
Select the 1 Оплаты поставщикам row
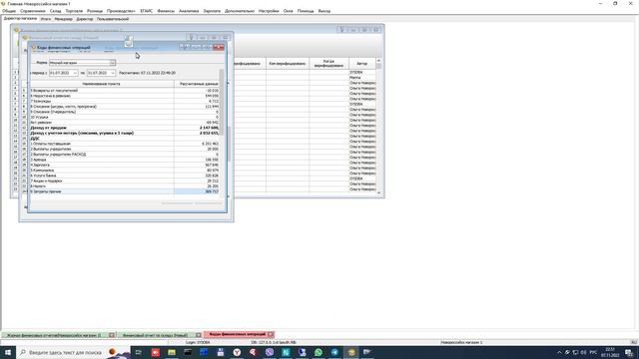[124, 144]
